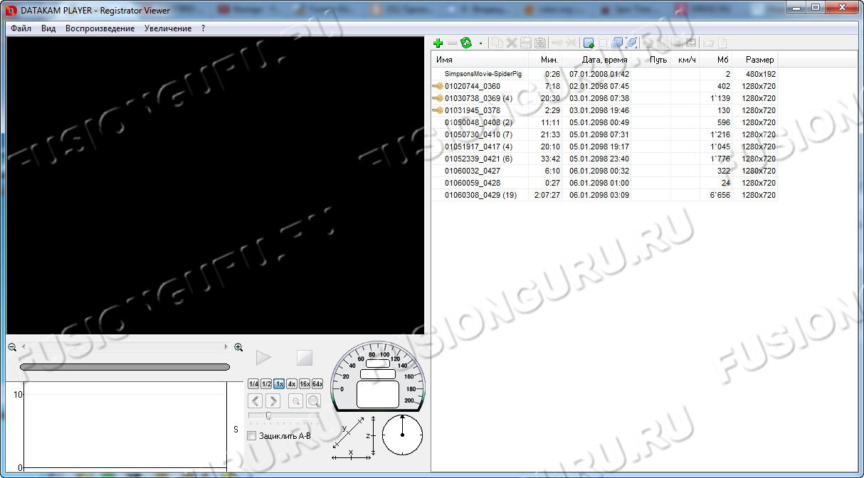Image resolution: width=864 pixels, height=478 pixels.
Task: Sort list by the Имя column header
Action: click(x=480, y=60)
